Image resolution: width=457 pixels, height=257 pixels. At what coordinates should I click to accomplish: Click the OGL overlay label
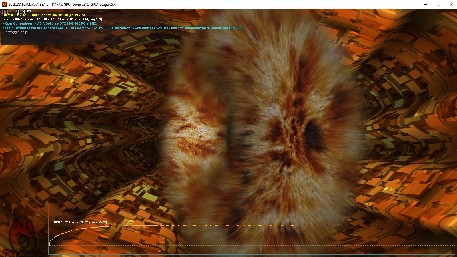point(5,12)
